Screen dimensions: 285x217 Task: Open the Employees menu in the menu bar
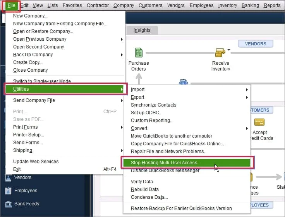202,5
